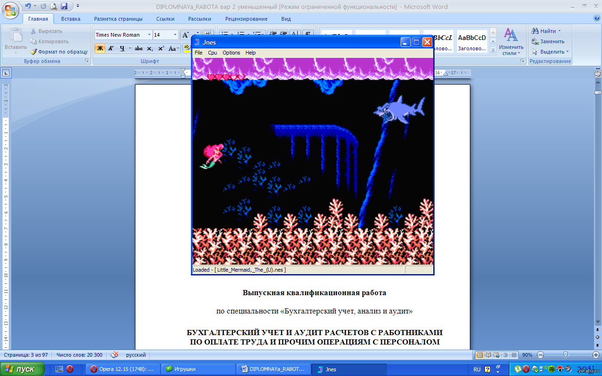The height and width of the screenshot is (376, 602).
Task: Open the Times New Roman font dropdown
Action: 149,35
